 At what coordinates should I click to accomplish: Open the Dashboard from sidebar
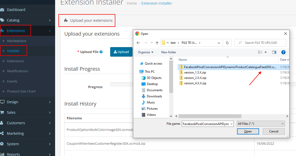coord(16,10)
